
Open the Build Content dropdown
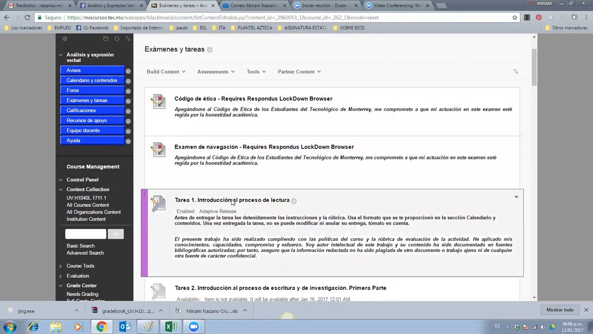(166, 71)
